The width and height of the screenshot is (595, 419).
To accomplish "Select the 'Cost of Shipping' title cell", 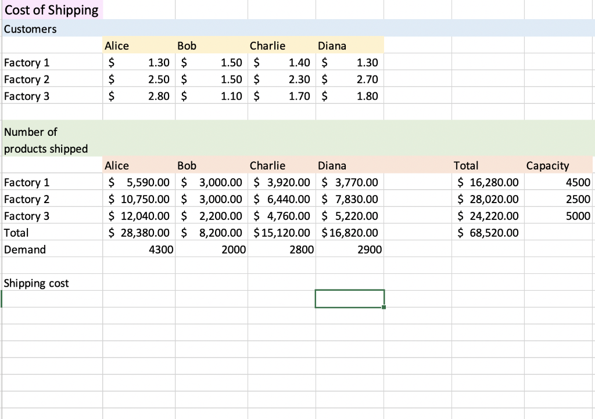I will 52,10.
